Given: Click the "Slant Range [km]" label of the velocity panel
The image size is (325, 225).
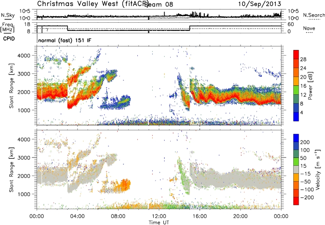Looking at the screenshot, I should (x=12, y=169).
